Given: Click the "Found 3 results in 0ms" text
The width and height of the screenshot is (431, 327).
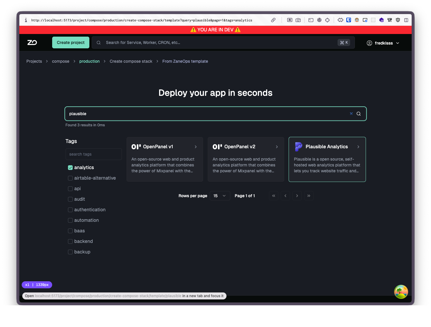Looking at the screenshot, I should tap(85, 125).
